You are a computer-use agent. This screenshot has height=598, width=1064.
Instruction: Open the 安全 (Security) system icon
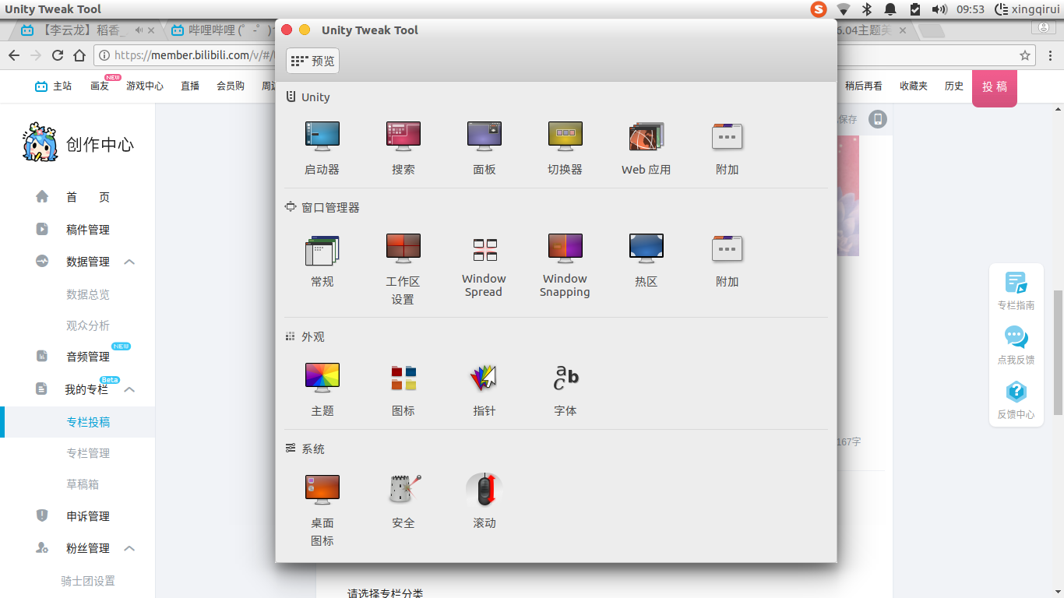click(404, 490)
